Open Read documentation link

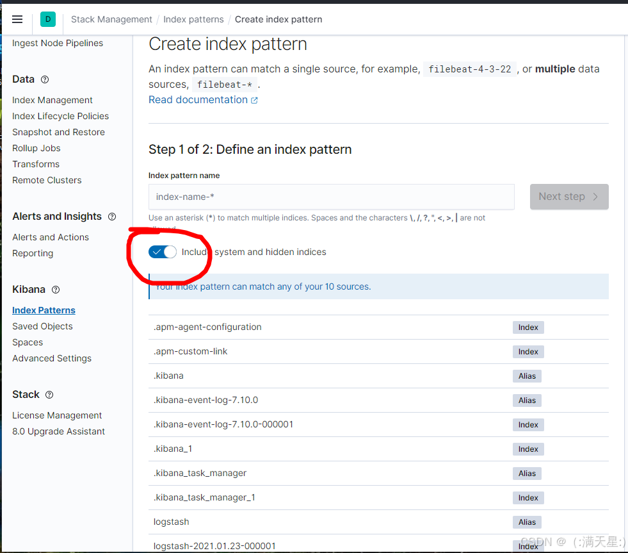pyautogui.click(x=198, y=100)
